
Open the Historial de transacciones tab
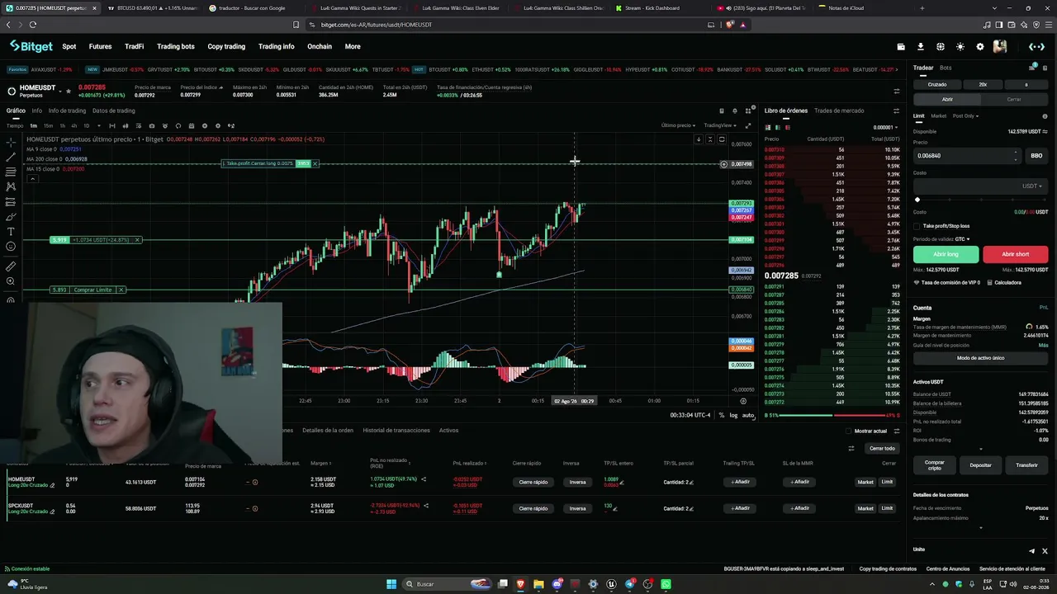396,431
